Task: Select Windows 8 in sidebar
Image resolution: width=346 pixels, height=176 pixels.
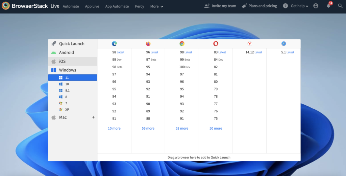Action: pyautogui.click(x=73, y=97)
